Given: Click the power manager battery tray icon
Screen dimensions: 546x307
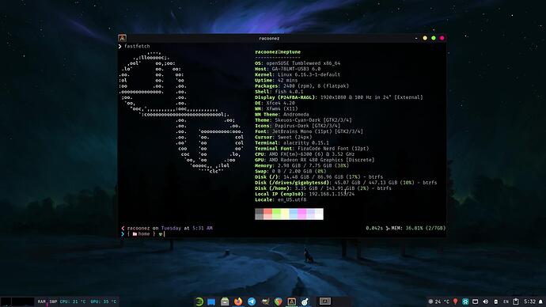Looking at the screenshot, I should pyautogui.click(x=496, y=301).
